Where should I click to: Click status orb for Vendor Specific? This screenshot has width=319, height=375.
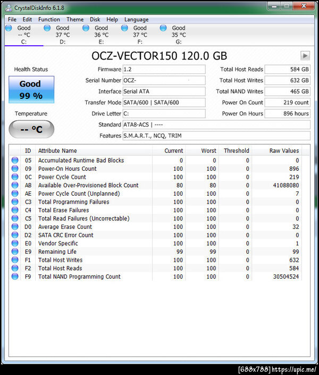[x=15, y=243]
